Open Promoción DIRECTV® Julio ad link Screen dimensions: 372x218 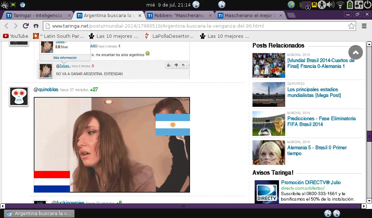click(311, 182)
